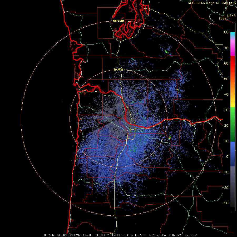Click the "14 JUN 25 06:17" timestamp
237x237 pixels.
(179, 235)
